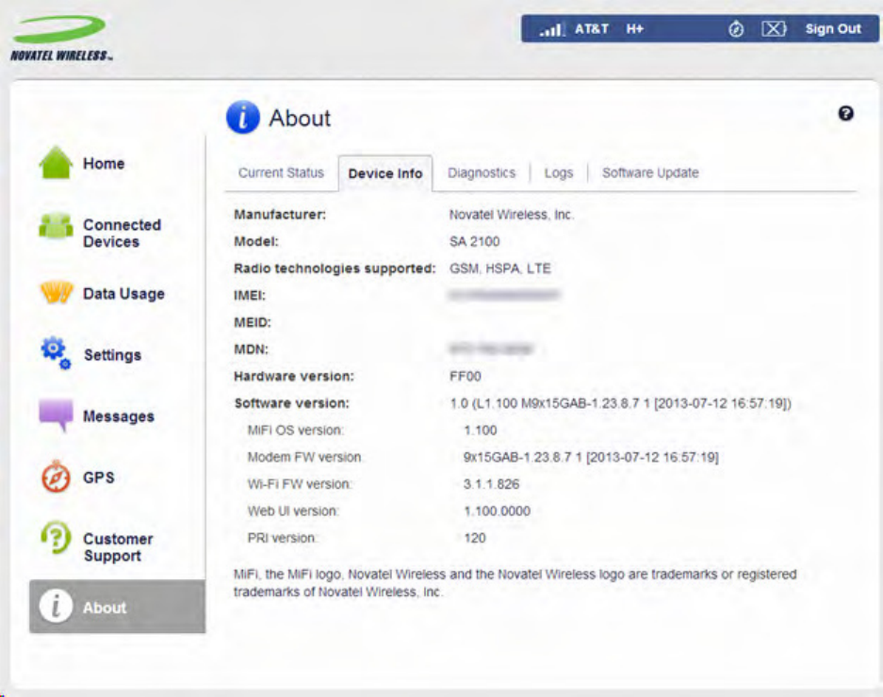This screenshot has height=697, width=883.
Task: Click the purple Messages bubble icon
Action: pos(56,415)
